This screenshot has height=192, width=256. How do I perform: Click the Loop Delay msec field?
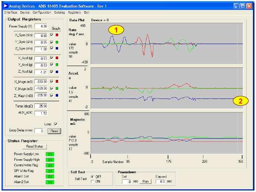point(39,131)
